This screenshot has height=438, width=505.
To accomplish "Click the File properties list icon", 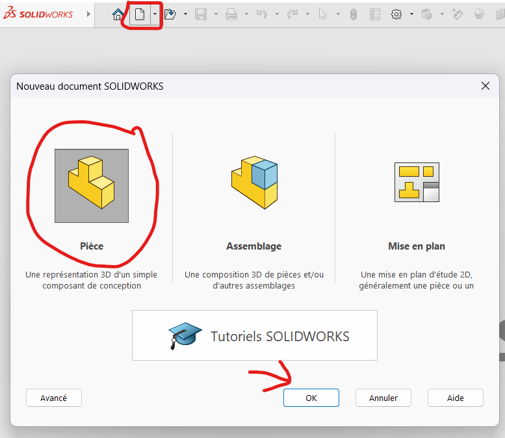I will [x=375, y=14].
